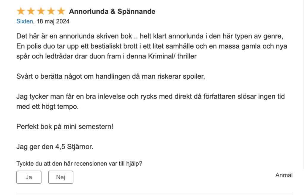Click the line ending 'med ett högt tempo.'
Viewport: 304px width, 195px height.
[x=47, y=107]
